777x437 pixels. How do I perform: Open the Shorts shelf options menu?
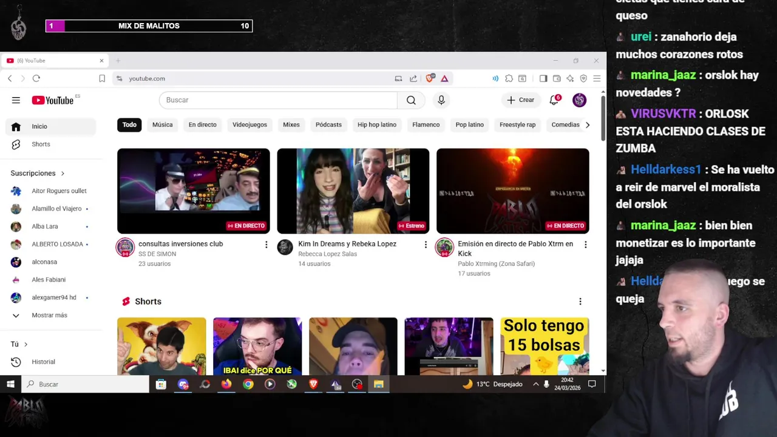580,302
